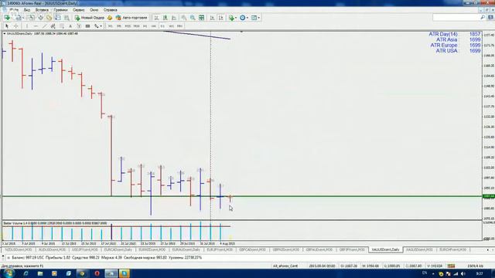
Task: Select the arrow cursor tool
Action: [7, 26]
